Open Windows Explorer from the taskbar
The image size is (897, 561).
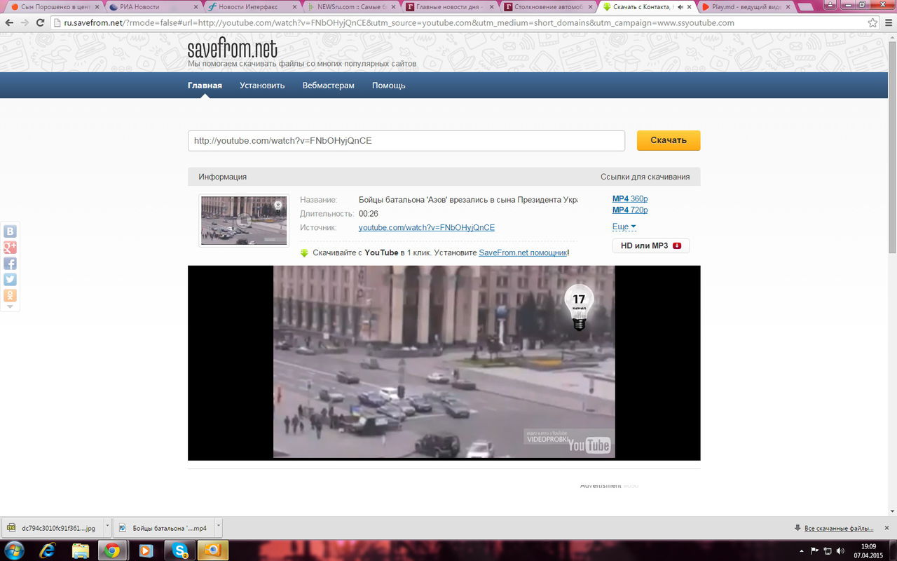click(80, 550)
